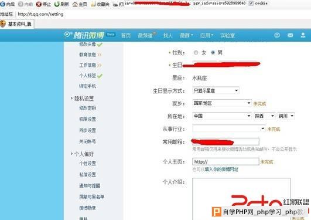Click the @ mentions icon in header

[x=277, y=35]
